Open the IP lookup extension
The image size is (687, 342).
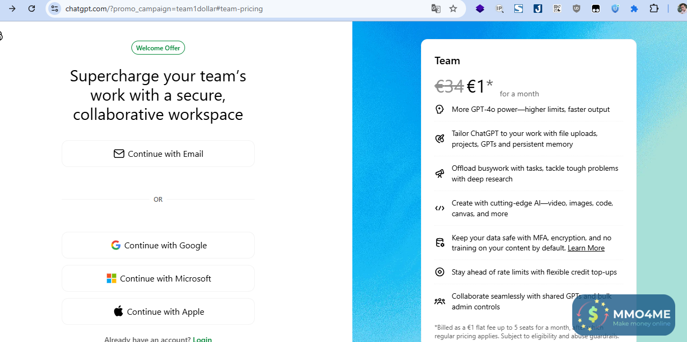499,9
